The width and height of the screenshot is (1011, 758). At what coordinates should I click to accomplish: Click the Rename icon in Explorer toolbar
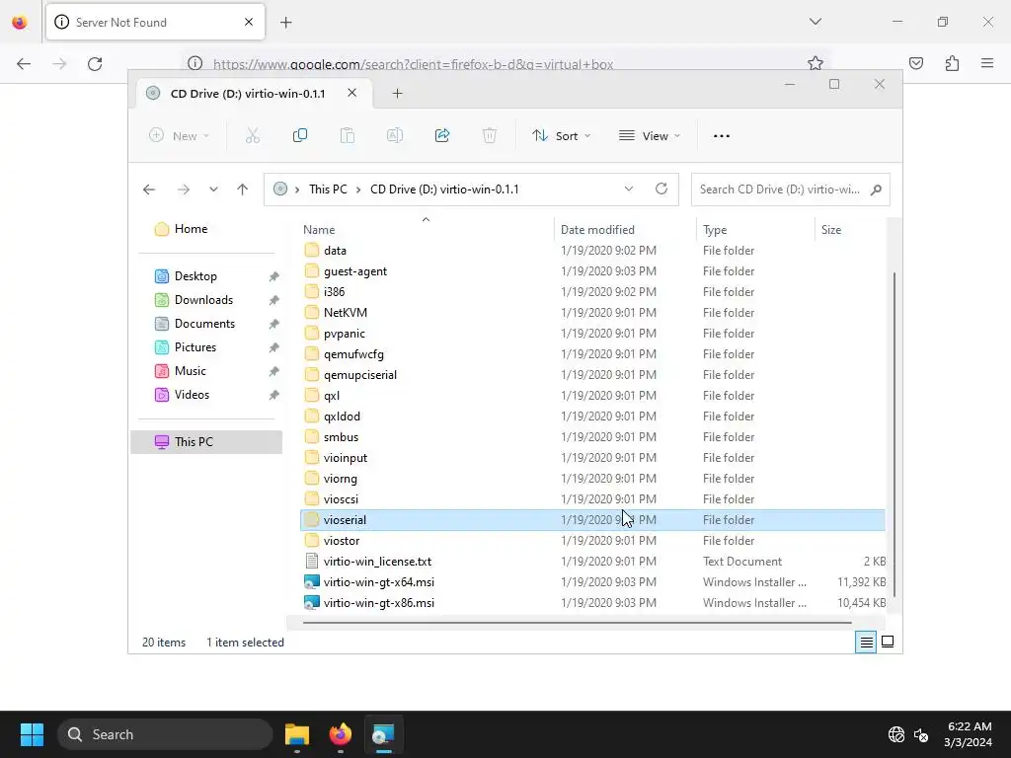tap(395, 135)
